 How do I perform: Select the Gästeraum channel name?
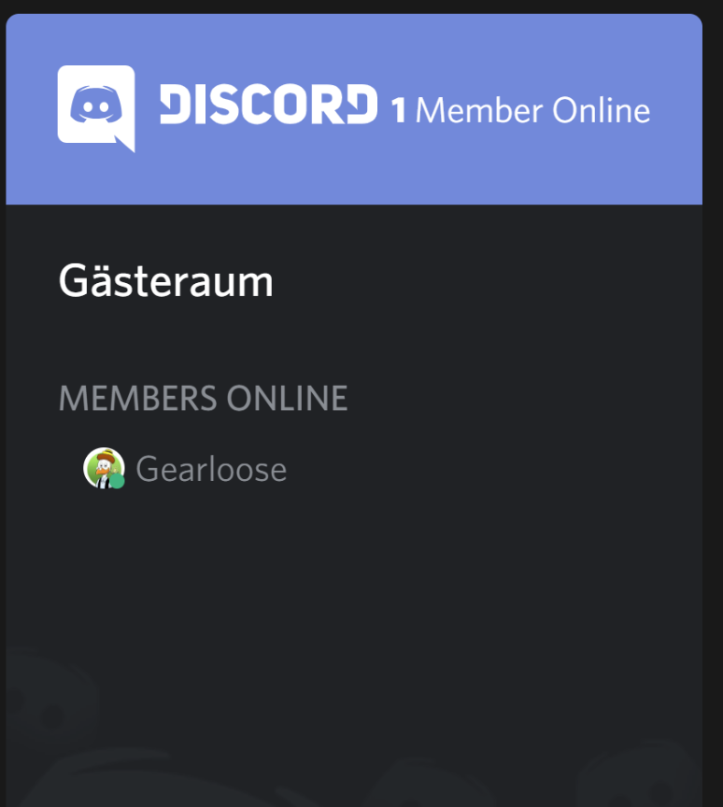[165, 281]
